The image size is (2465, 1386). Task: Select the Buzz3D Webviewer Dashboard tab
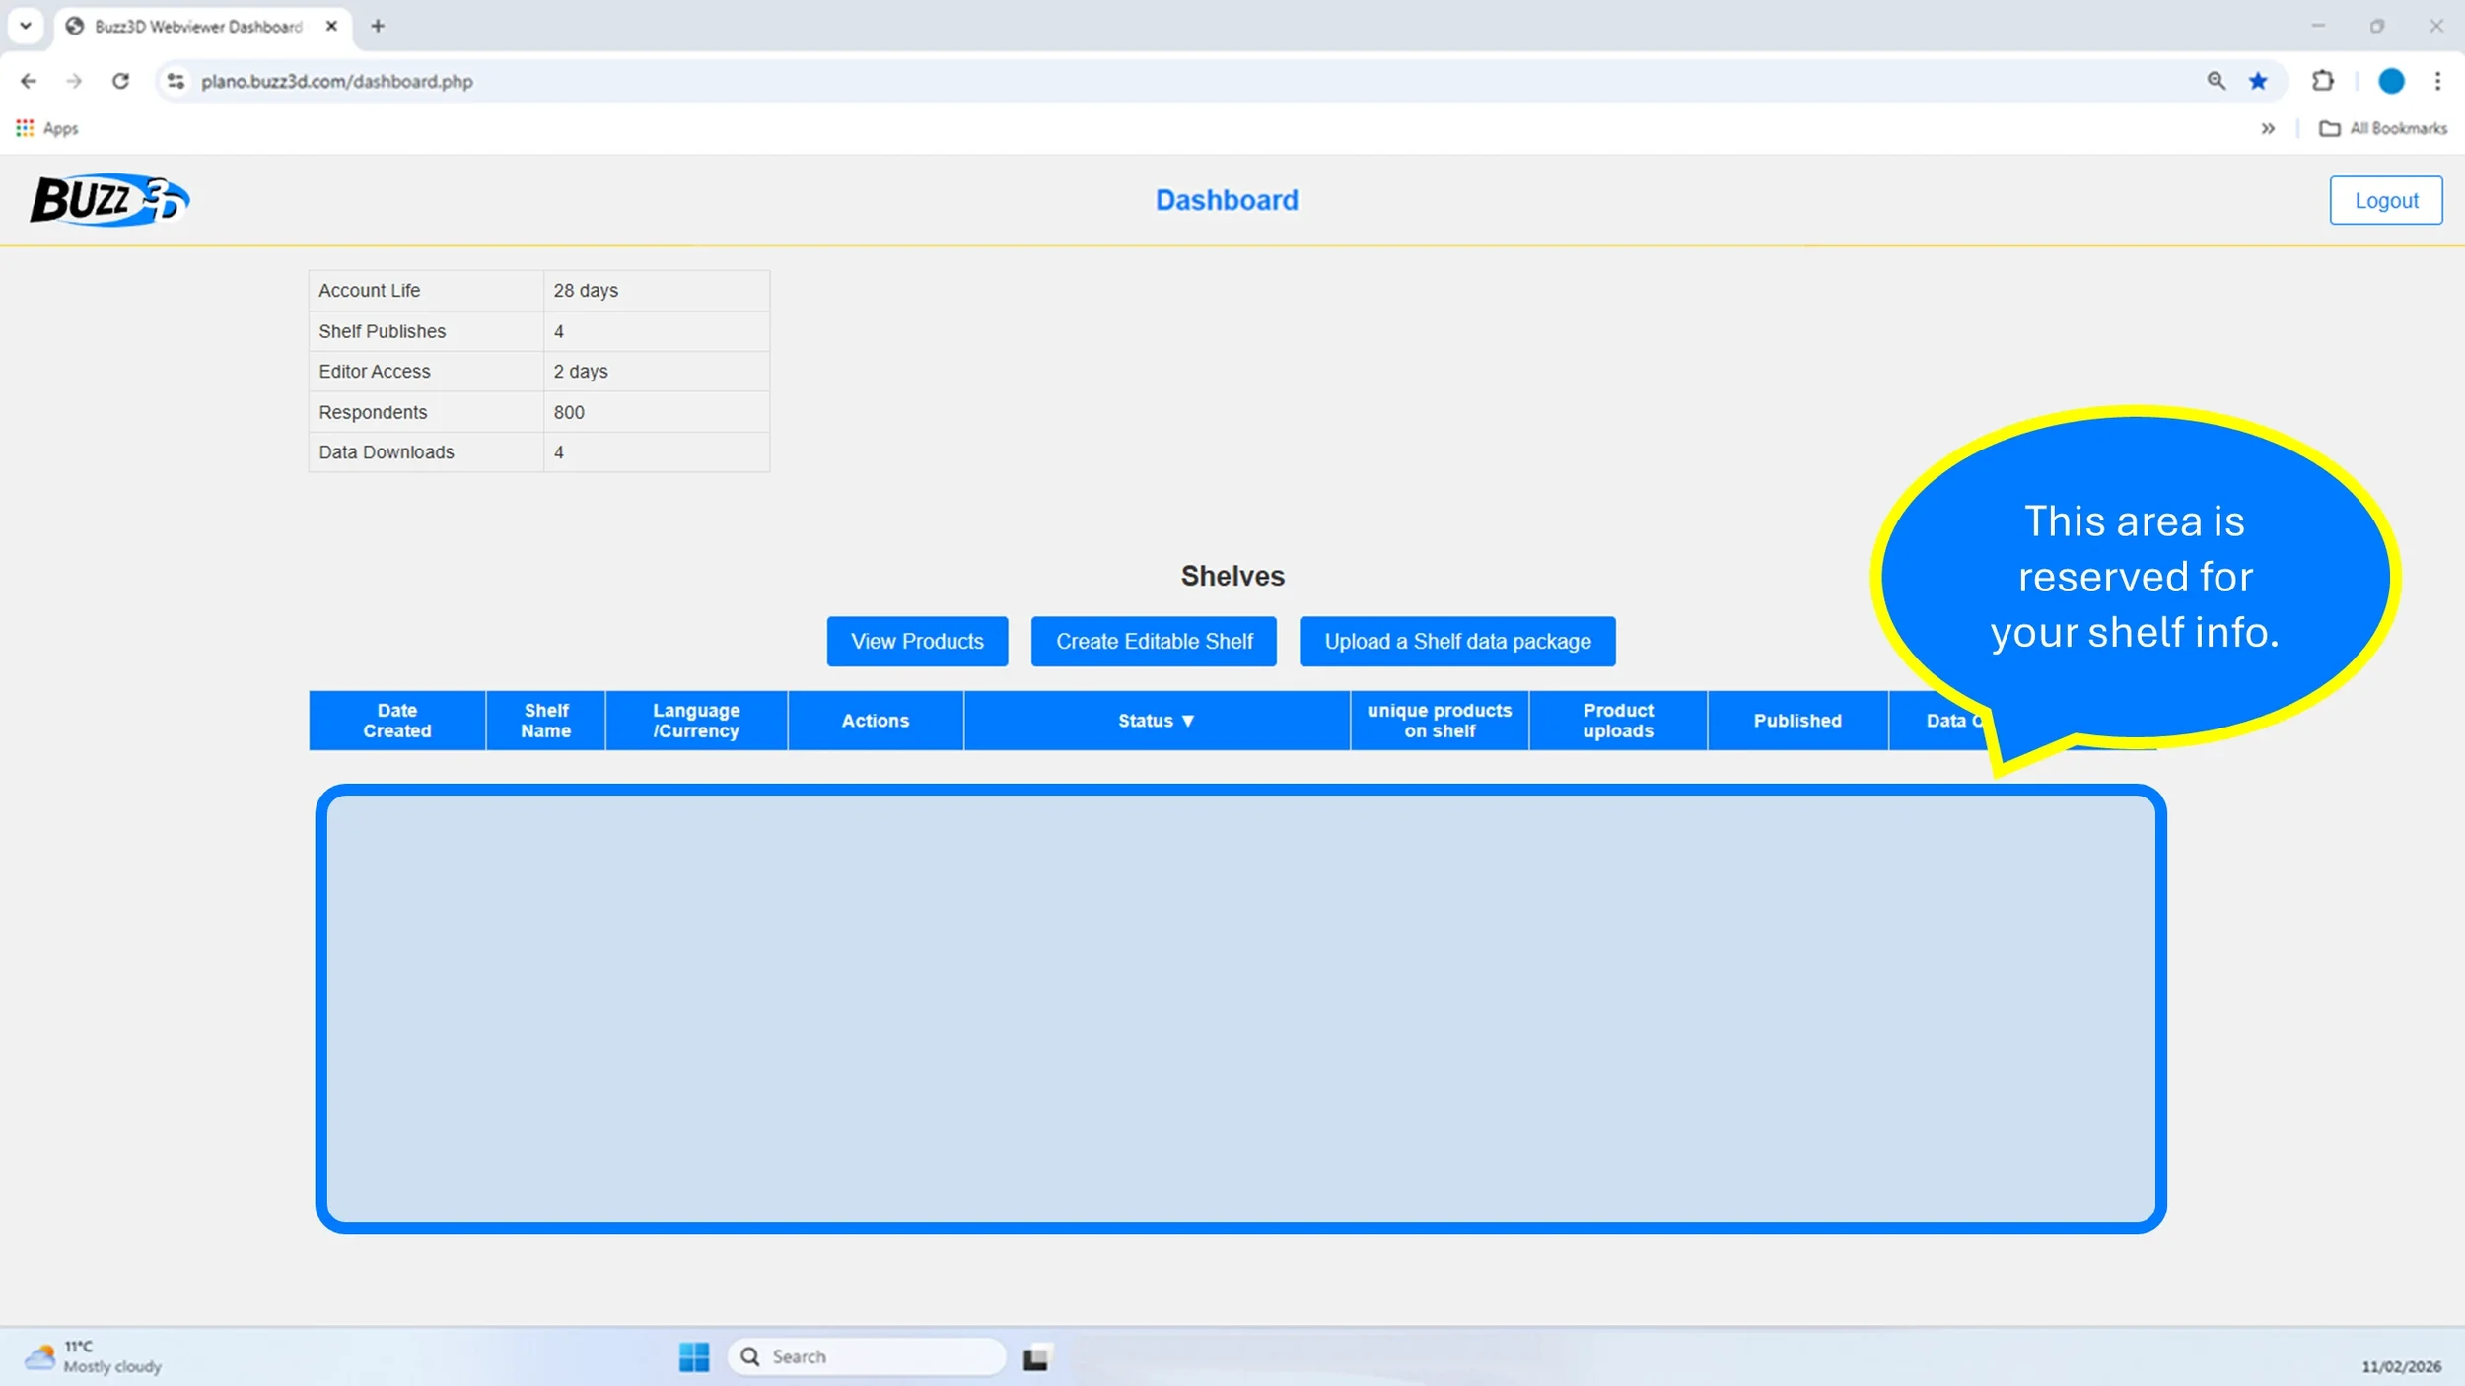[197, 27]
